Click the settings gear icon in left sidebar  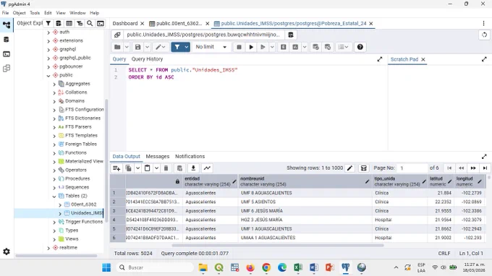coord(7,251)
